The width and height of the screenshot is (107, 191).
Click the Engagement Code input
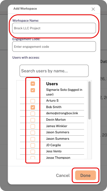[x=54, y=47]
